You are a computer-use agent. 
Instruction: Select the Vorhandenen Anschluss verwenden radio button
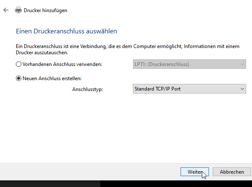point(18,64)
